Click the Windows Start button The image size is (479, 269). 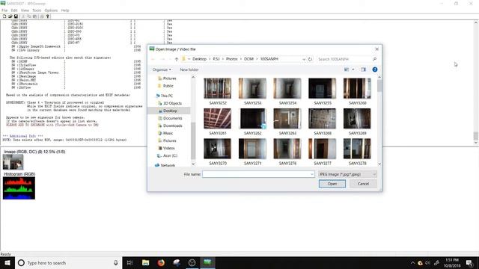(7, 263)
